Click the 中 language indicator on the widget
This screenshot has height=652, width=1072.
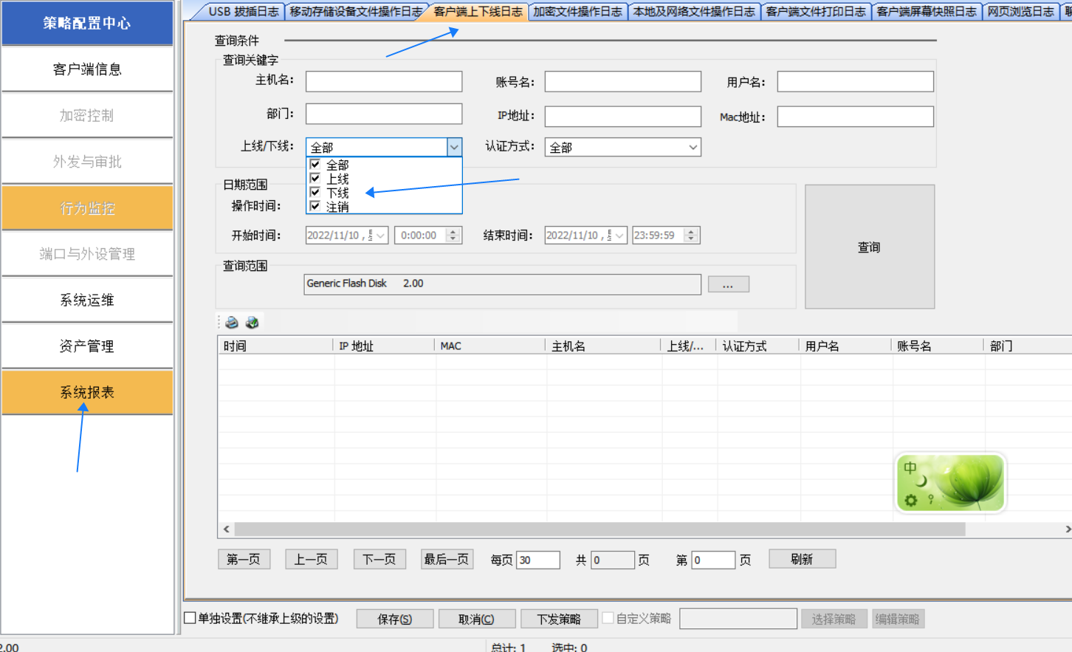[910, 467]
